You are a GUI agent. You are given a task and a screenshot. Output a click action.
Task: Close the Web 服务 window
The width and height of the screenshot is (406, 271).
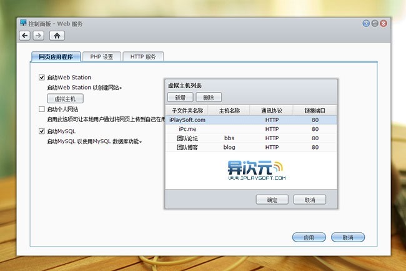point(384,24)
